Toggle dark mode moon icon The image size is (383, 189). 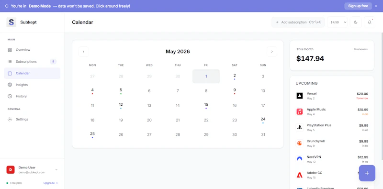click(x=356, y=22)
